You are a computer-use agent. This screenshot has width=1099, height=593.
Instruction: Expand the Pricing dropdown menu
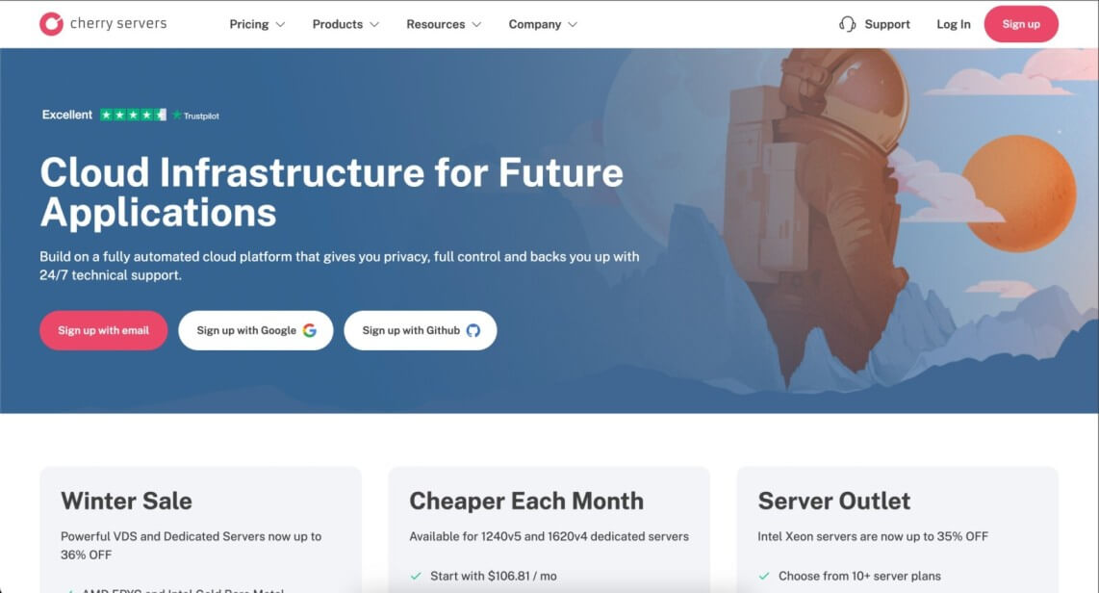(x=257, y=24)
